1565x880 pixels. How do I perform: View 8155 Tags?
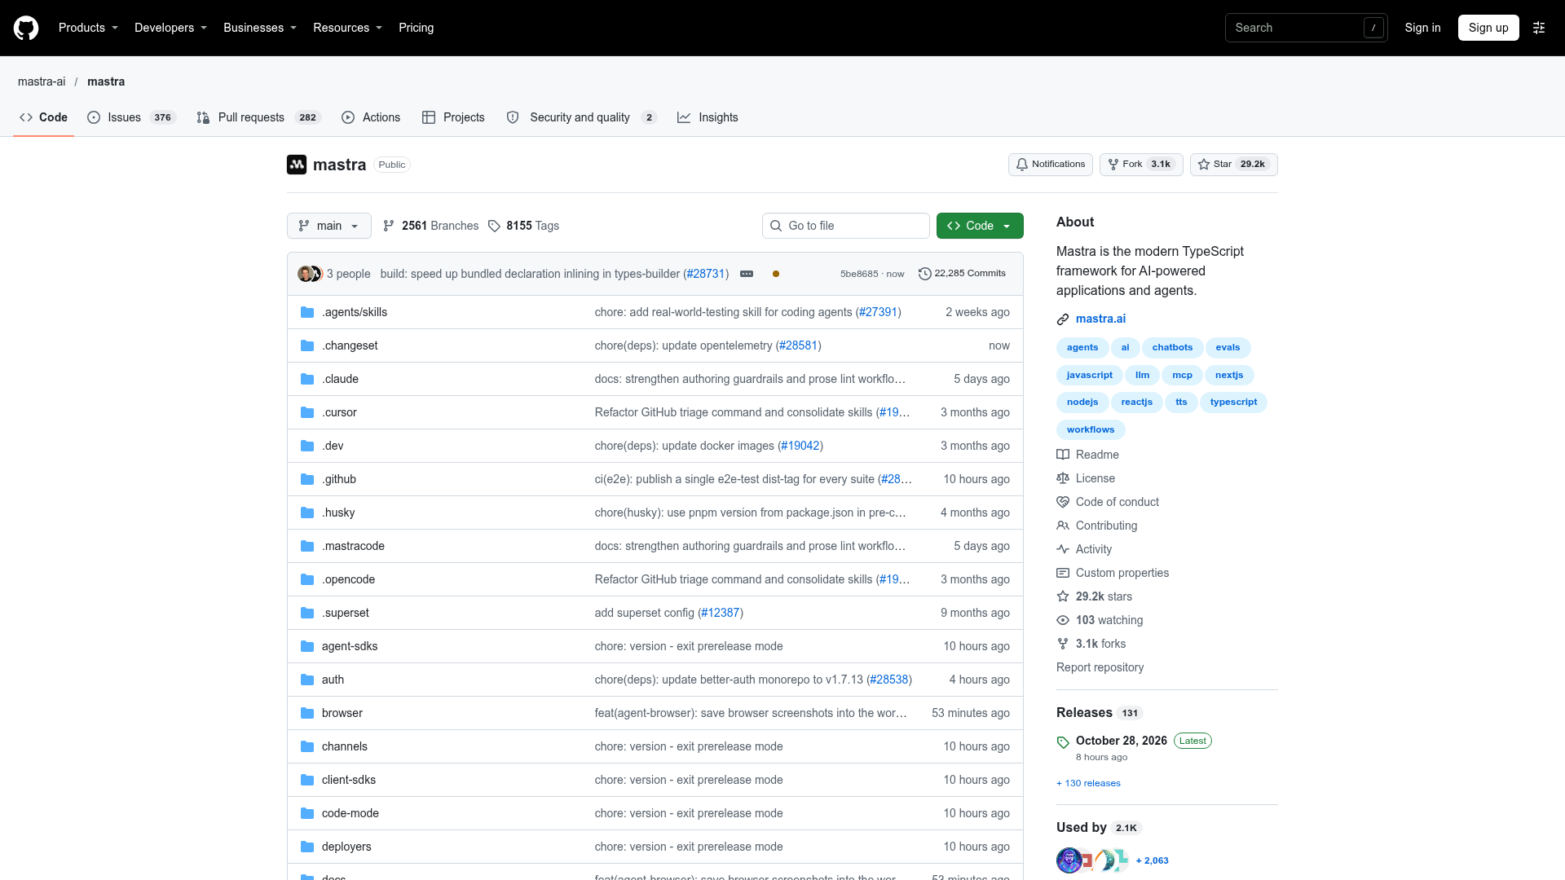(x=523, y=226)
